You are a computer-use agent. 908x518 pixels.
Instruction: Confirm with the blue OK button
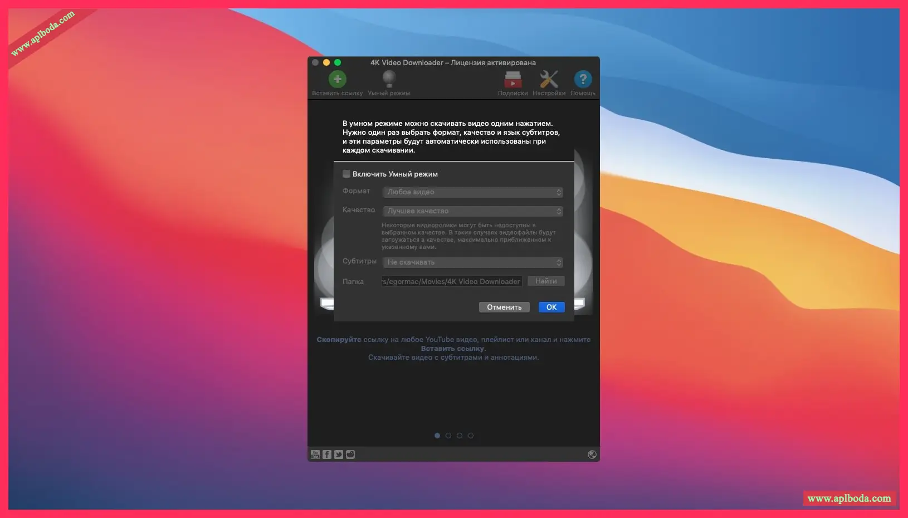tap(551, 307)
